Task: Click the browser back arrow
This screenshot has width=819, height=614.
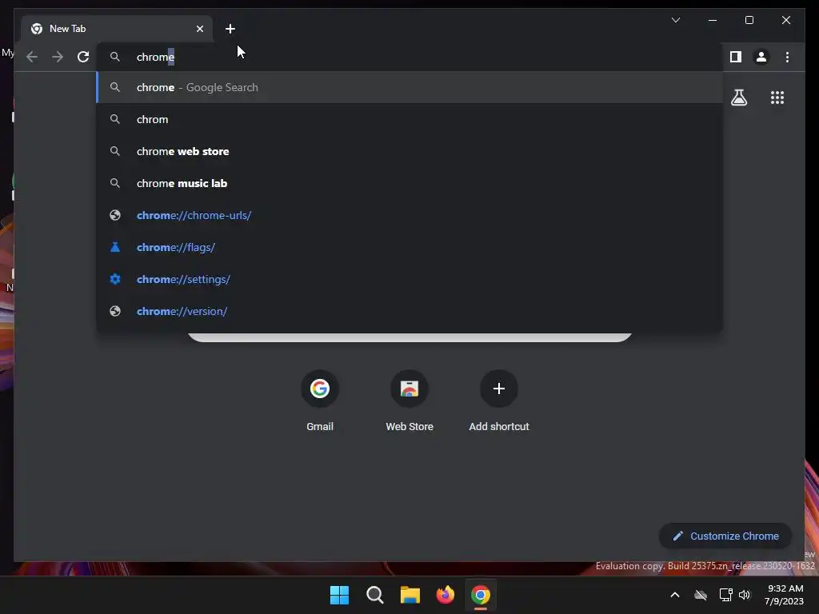Action: [32, 57]
